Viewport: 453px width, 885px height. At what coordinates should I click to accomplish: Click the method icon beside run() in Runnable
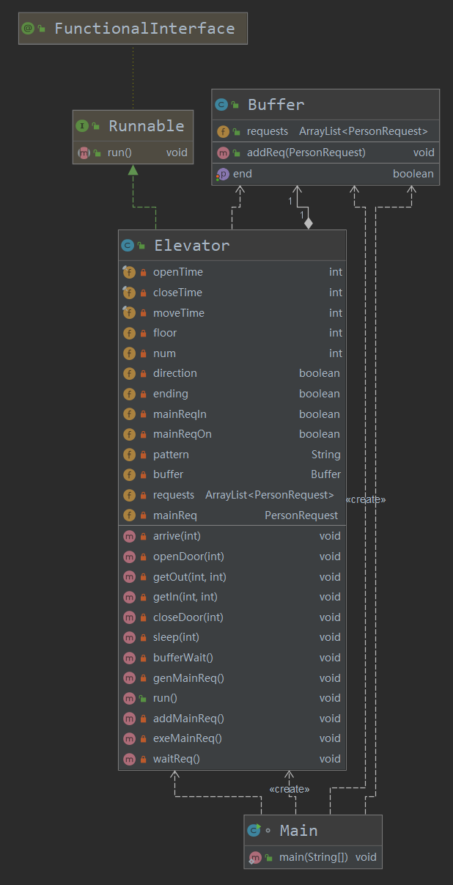pyautogui.click(x=84, y=153)
